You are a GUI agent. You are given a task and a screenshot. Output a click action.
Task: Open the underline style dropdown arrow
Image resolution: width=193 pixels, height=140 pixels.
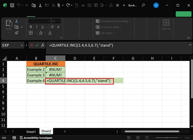pyautogui.click(x=47, y=27)
